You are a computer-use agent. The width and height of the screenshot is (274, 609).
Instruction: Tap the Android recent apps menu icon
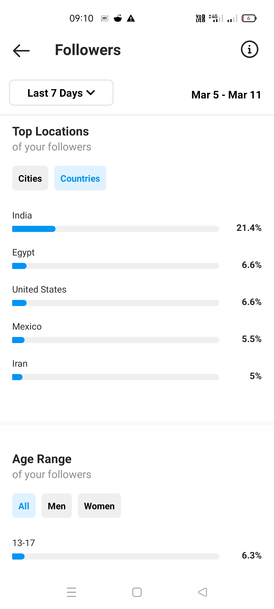click(x=72, y=592)
